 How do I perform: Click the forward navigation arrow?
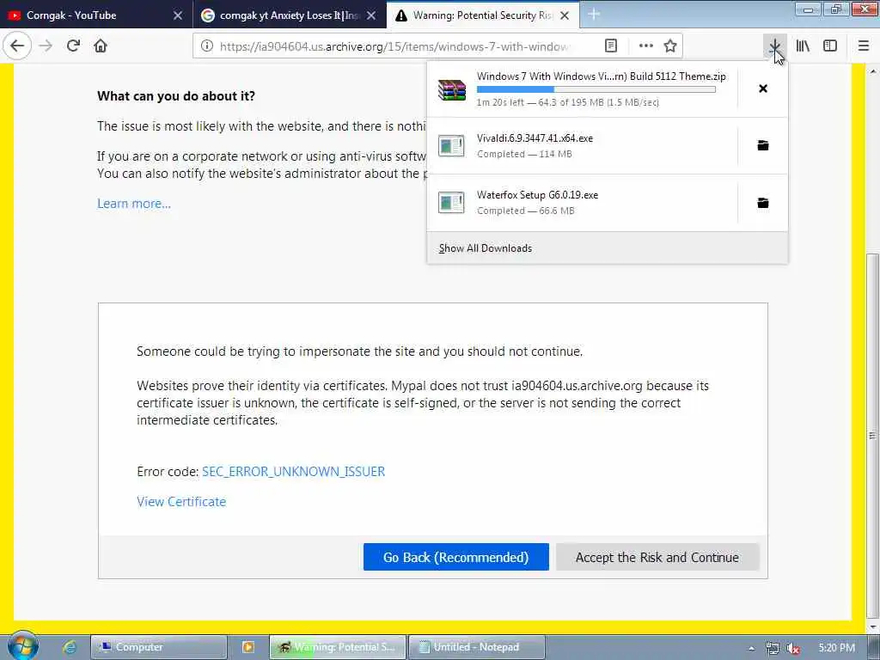pyautogui.click(x=46, y=46)
